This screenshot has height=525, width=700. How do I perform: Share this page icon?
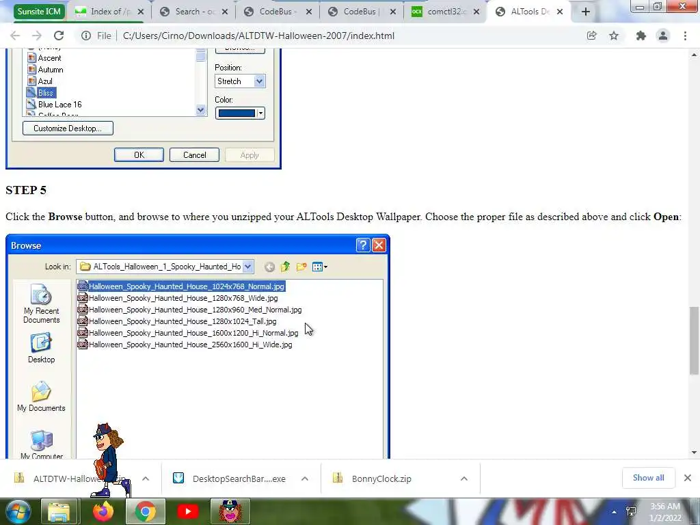coord(591,36)
